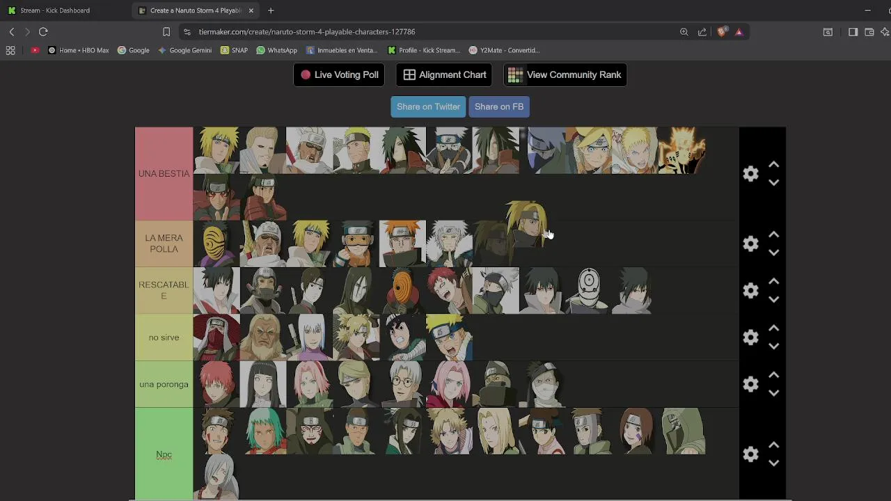Move LA MERA POLLA tier up

pos(773,235)
